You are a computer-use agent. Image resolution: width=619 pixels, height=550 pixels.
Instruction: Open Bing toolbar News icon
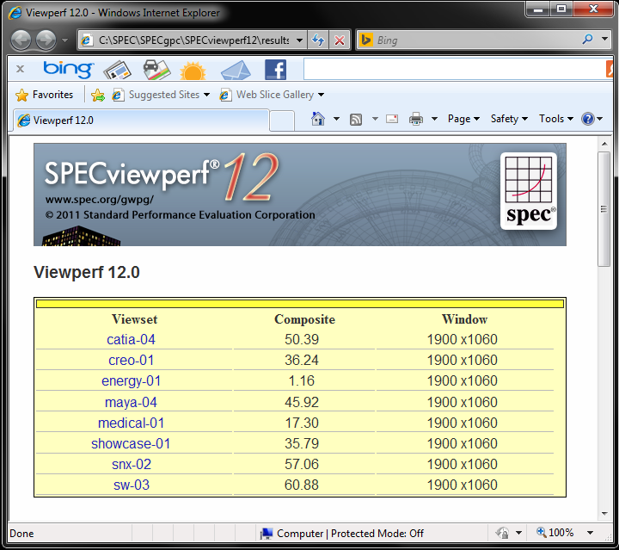pos(117,70)
